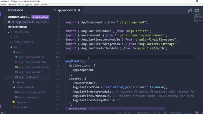Select the app.module.ts editor tab
The image size is (203, 114).
click(67, 10)
